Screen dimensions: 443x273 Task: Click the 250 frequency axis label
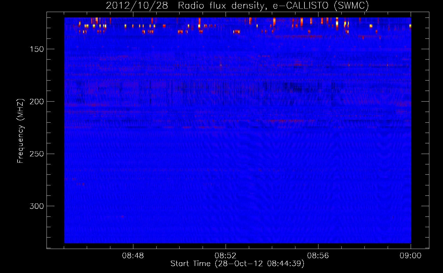(x=37, y=154)
